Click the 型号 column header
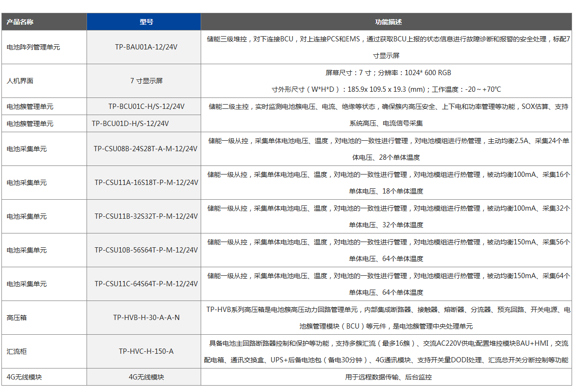 click(x=146, y=22)
